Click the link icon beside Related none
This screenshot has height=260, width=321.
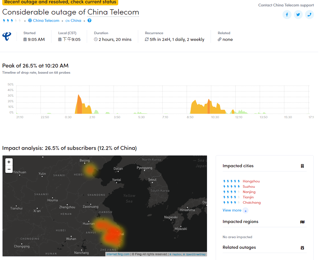tap(219, 40)
